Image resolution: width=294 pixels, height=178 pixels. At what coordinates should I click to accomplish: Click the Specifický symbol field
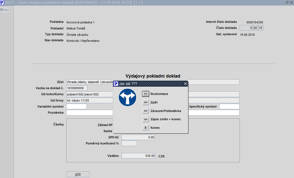tap(229, 106)
